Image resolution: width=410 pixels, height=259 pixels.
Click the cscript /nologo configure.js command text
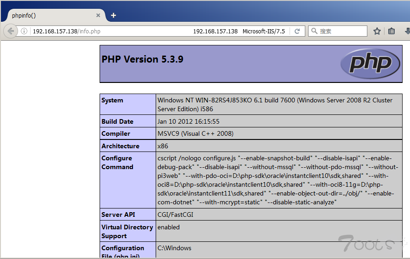pyautogui.click(x=278, y=180)
